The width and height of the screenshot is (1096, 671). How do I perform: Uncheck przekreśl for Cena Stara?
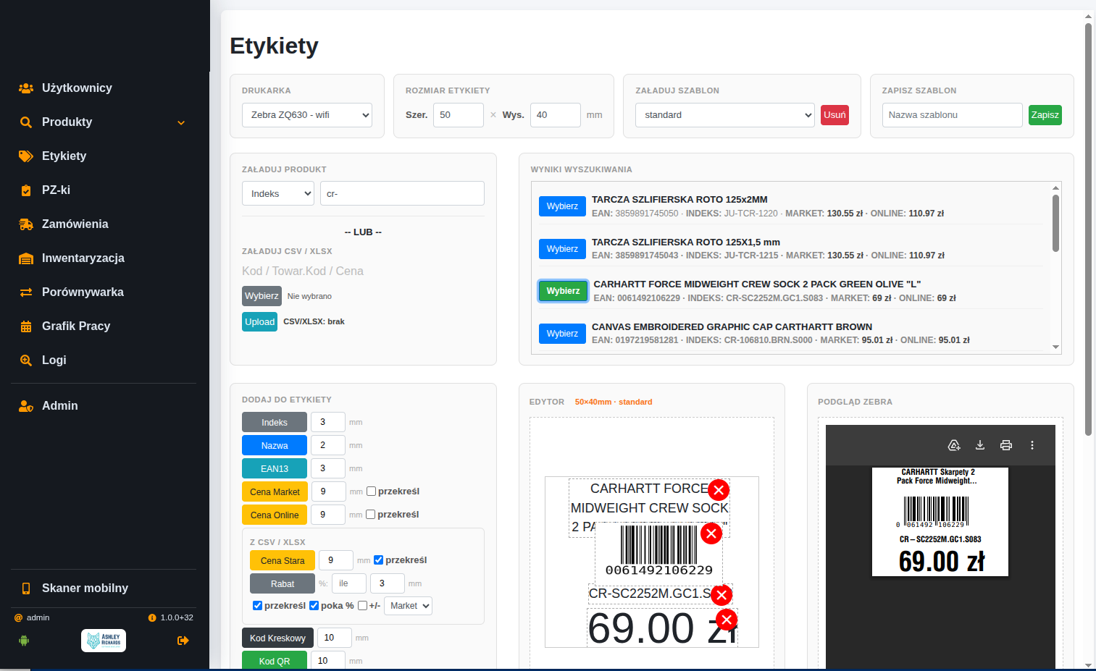(378, 560)
